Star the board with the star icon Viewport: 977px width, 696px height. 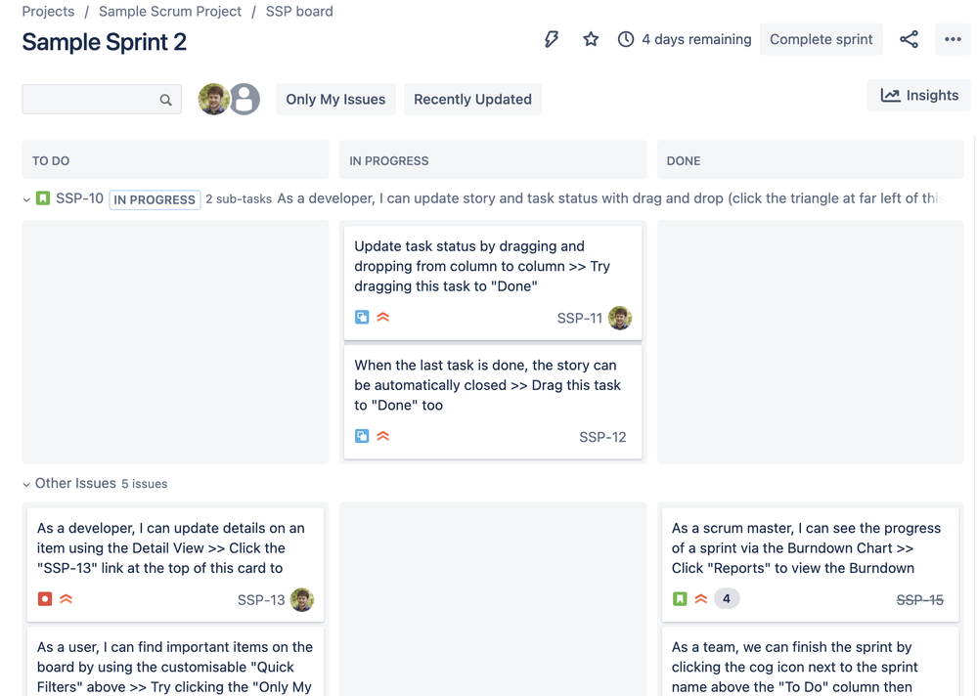click(x=591, y=39)
